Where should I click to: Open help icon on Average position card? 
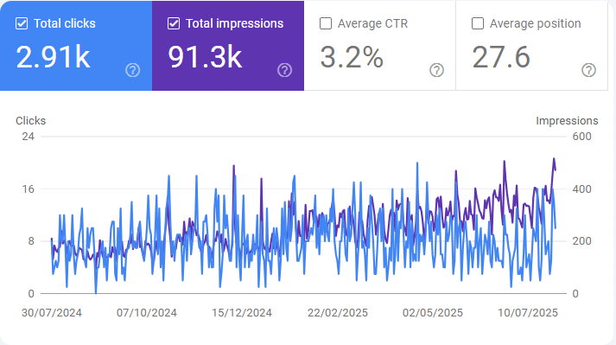[x=589, y=70]
